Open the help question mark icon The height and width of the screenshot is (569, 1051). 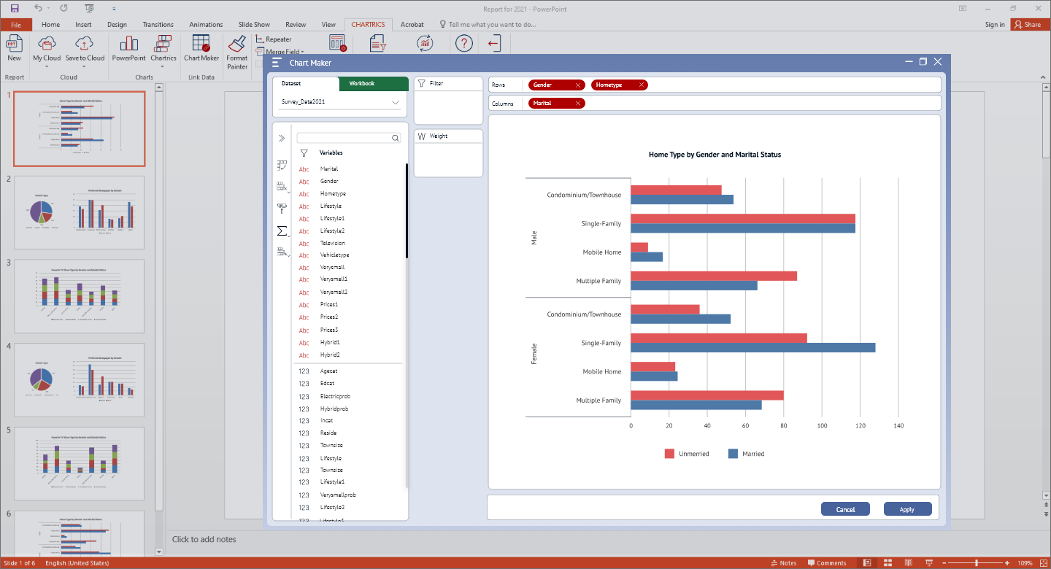(464, 44)
